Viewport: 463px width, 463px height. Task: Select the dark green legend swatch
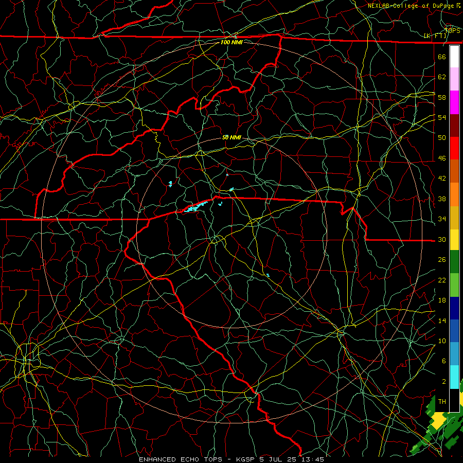click(454, 262)
